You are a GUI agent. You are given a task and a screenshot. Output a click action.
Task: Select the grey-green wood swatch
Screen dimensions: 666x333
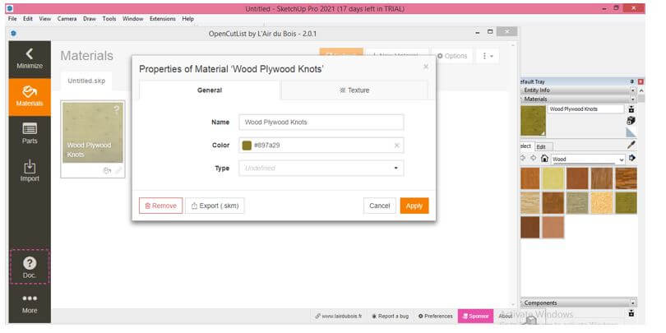[x=577, y=202]
